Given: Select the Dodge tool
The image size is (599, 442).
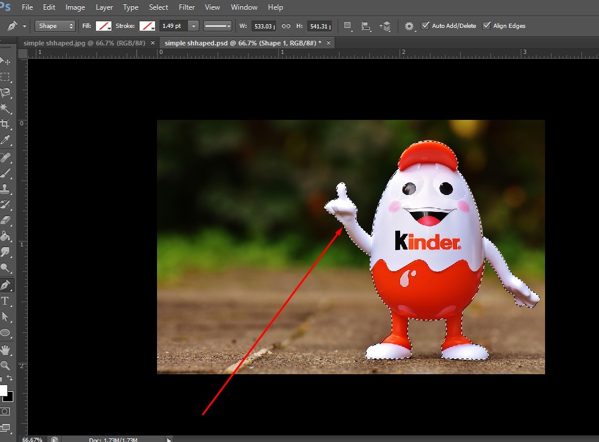Looking at the screenshot, I should tap(5, 268).
